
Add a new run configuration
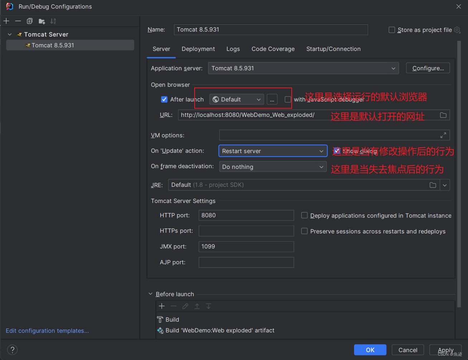(6, 21)
